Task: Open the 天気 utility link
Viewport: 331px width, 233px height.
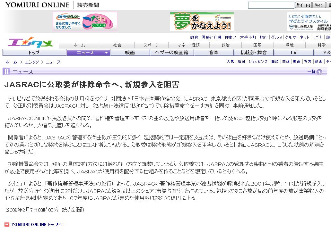Action: pyautogui.click(x=230, y=61)
